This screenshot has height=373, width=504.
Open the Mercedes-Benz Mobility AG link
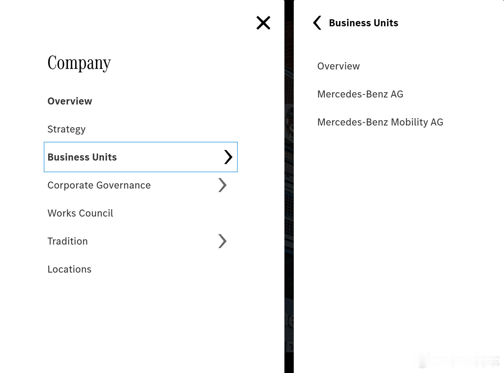380,122
